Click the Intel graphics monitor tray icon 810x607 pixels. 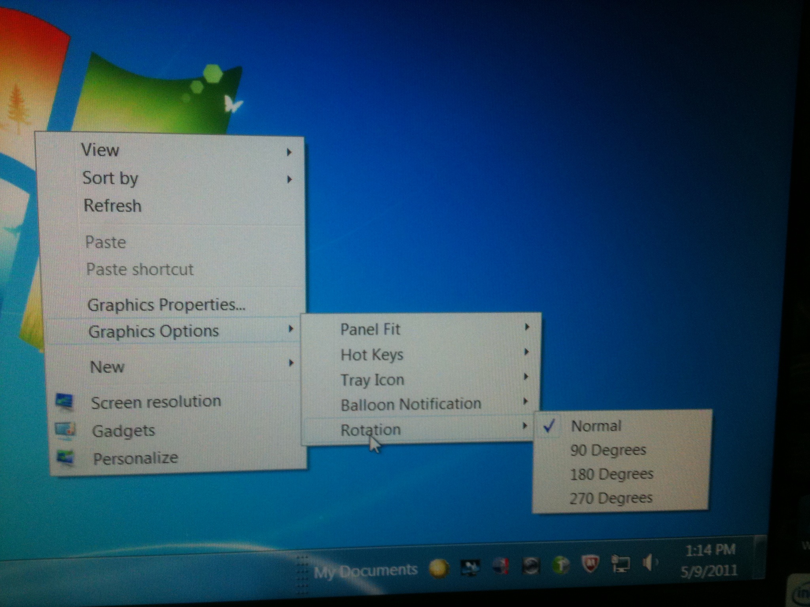point(470,568)
